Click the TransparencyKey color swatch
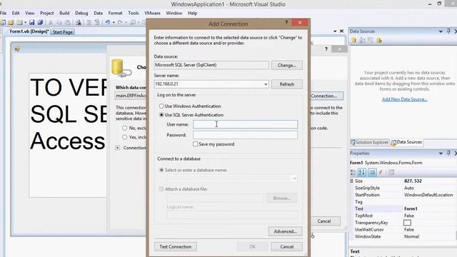Image resolution: width=457 pixels, height=257 pixels. pyautogui.click(x=407, y=223)
